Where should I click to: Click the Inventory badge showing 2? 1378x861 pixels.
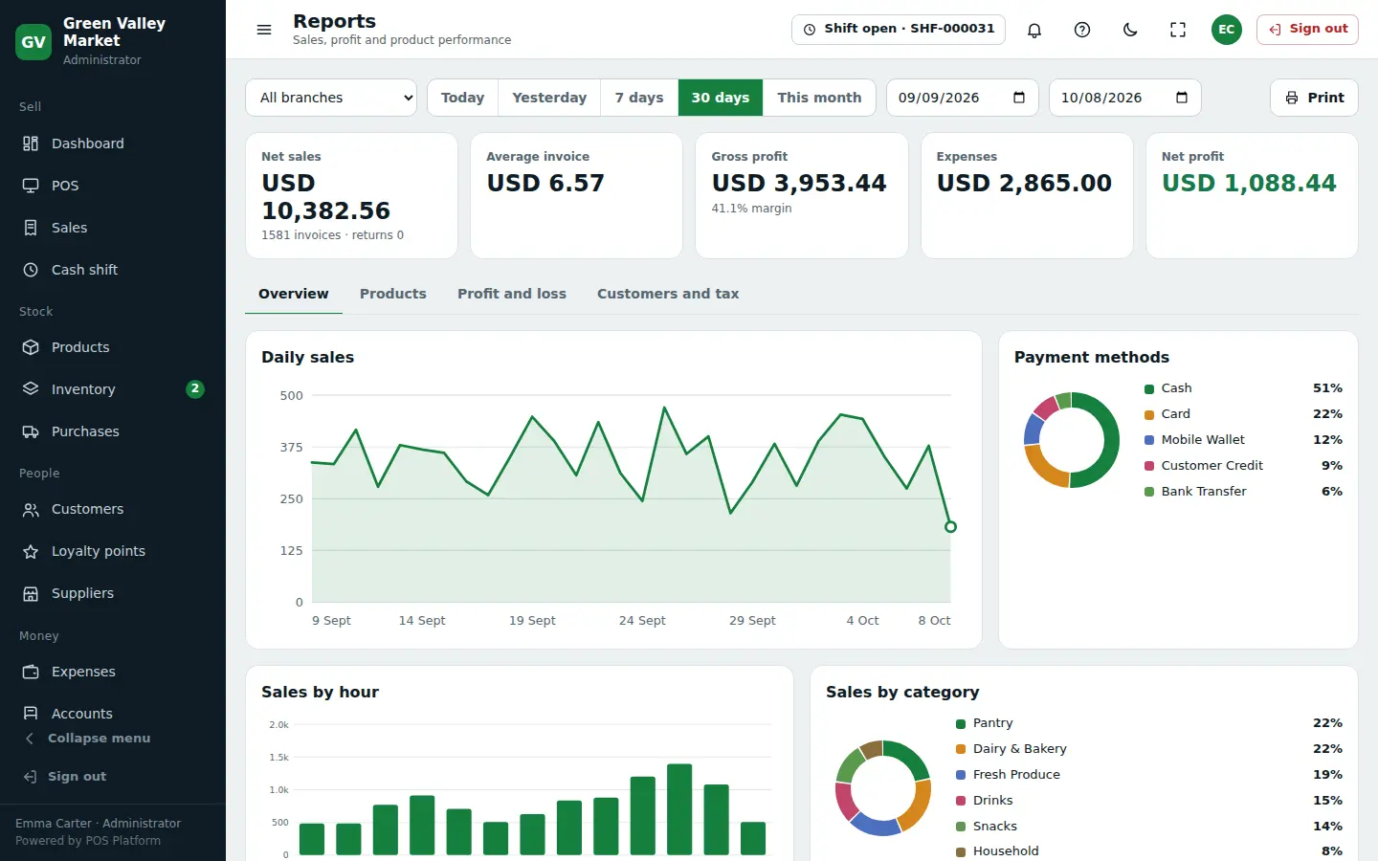(195, 389)
